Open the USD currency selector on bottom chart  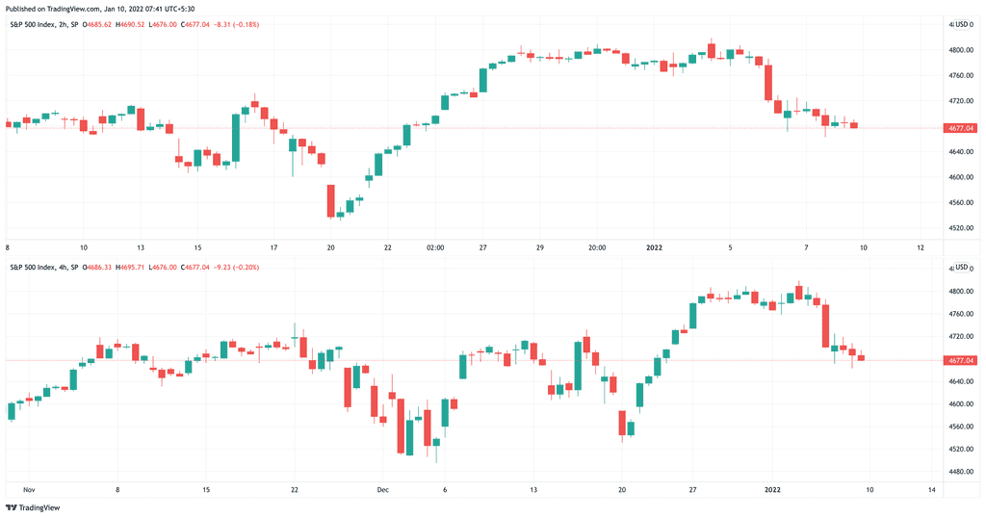click(x=962, y=268)
